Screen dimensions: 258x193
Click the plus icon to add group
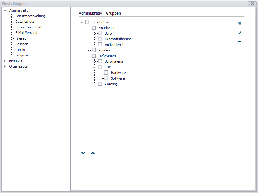240,23
